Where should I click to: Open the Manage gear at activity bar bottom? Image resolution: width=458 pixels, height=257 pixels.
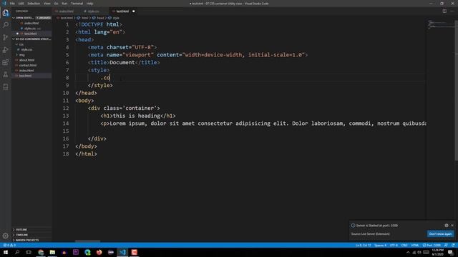6,236
